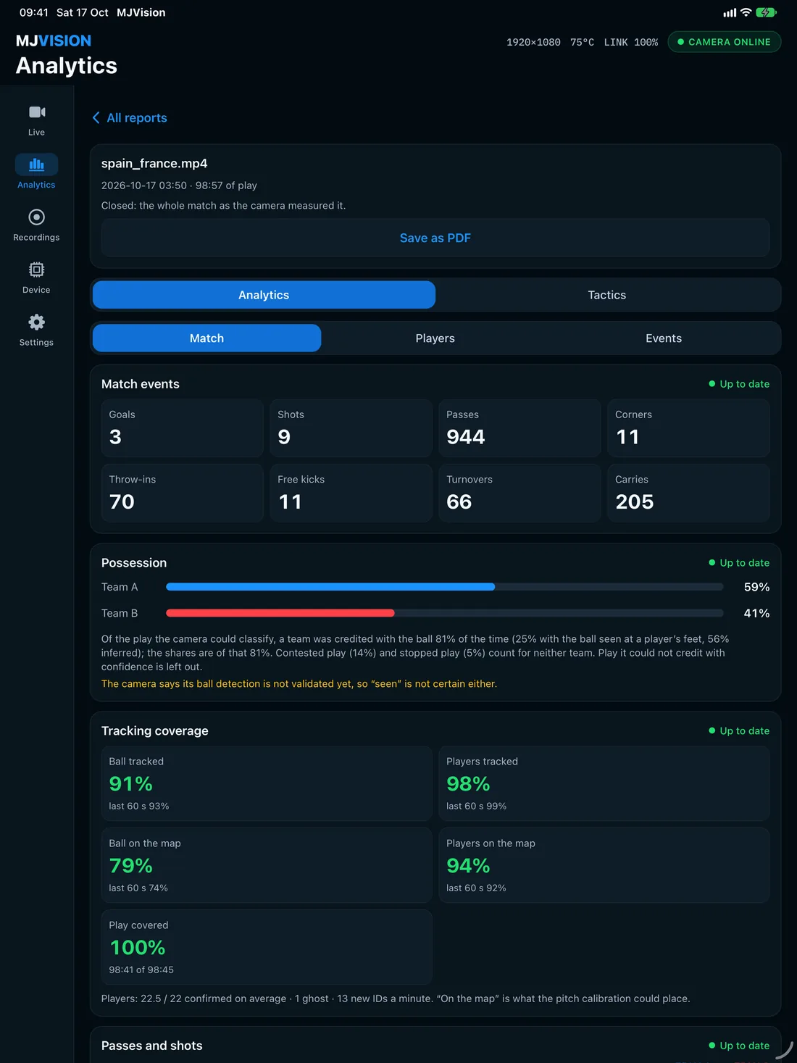Viewport: 797px width, 1063px height.
Task: Select the Players sub-tab
Action: [x=435, y=338]
